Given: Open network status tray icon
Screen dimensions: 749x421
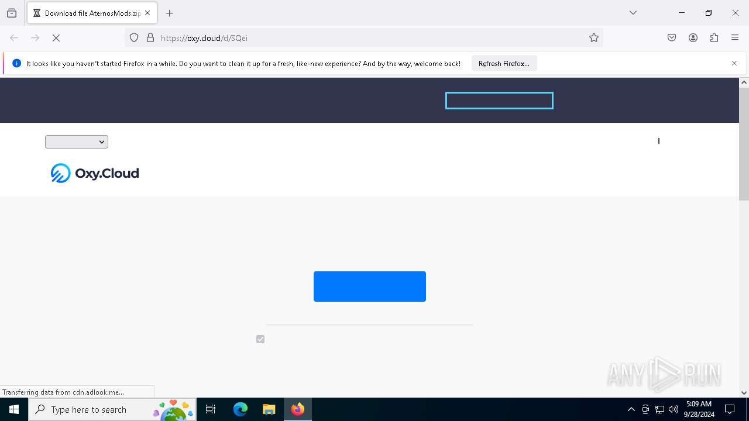Looking at the screenshot, I should pyautogui.click(x=659, y=409).
